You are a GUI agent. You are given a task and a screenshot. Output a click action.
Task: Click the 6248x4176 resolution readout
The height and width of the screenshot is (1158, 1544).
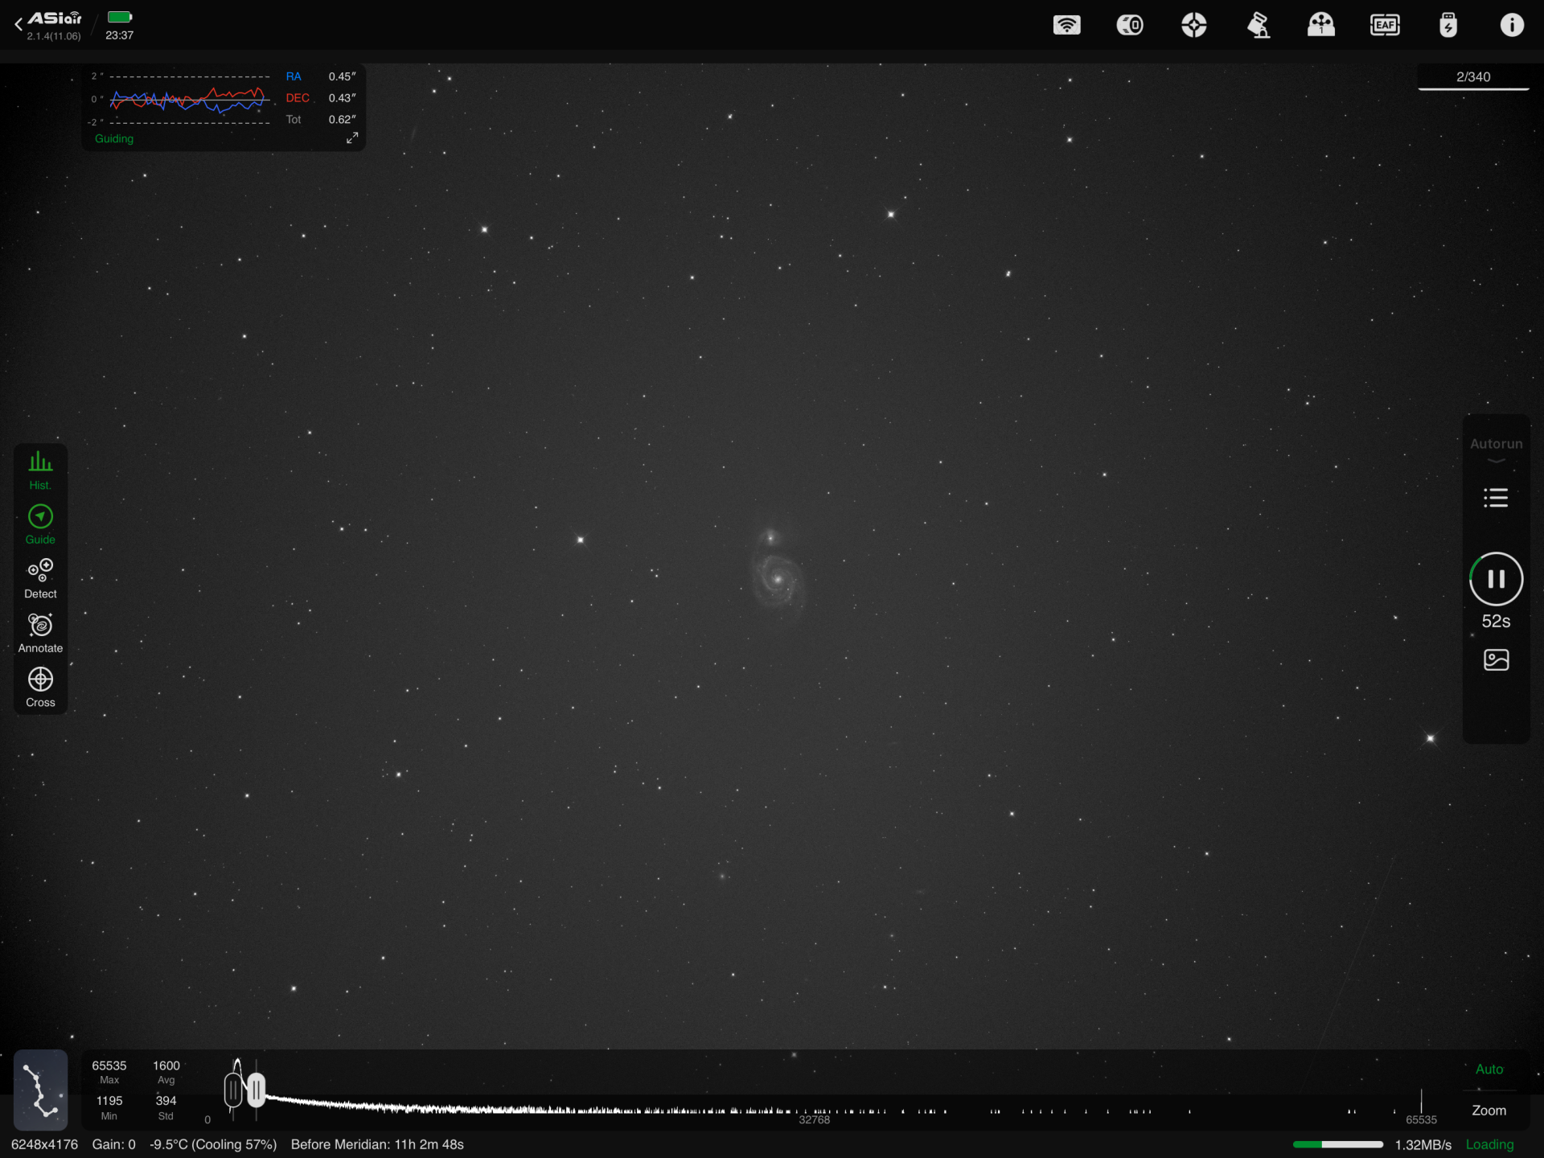[x=44, y=1144]
